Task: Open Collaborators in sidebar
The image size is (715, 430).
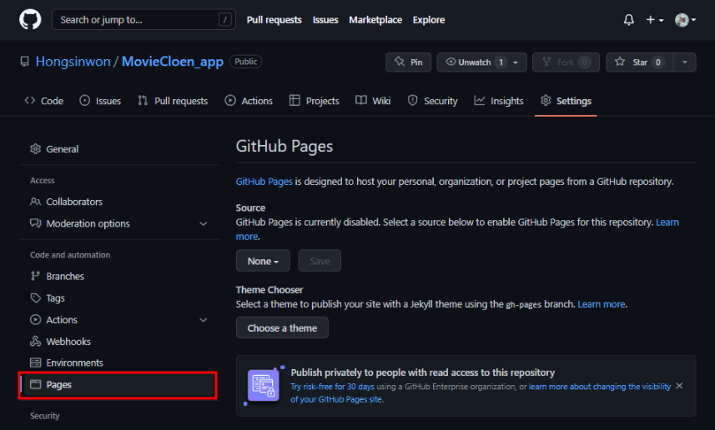Action: pos(118,202)
